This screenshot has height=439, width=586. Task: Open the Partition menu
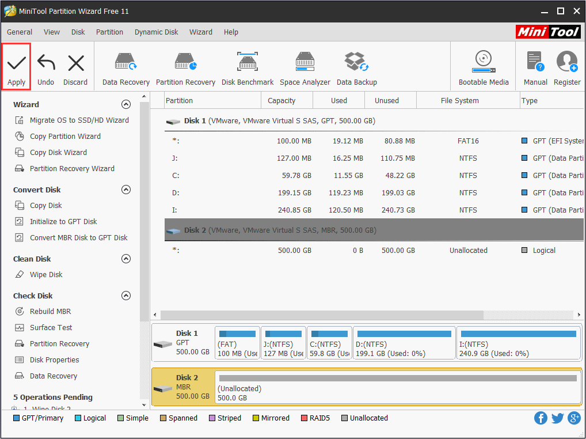point(109,32)
